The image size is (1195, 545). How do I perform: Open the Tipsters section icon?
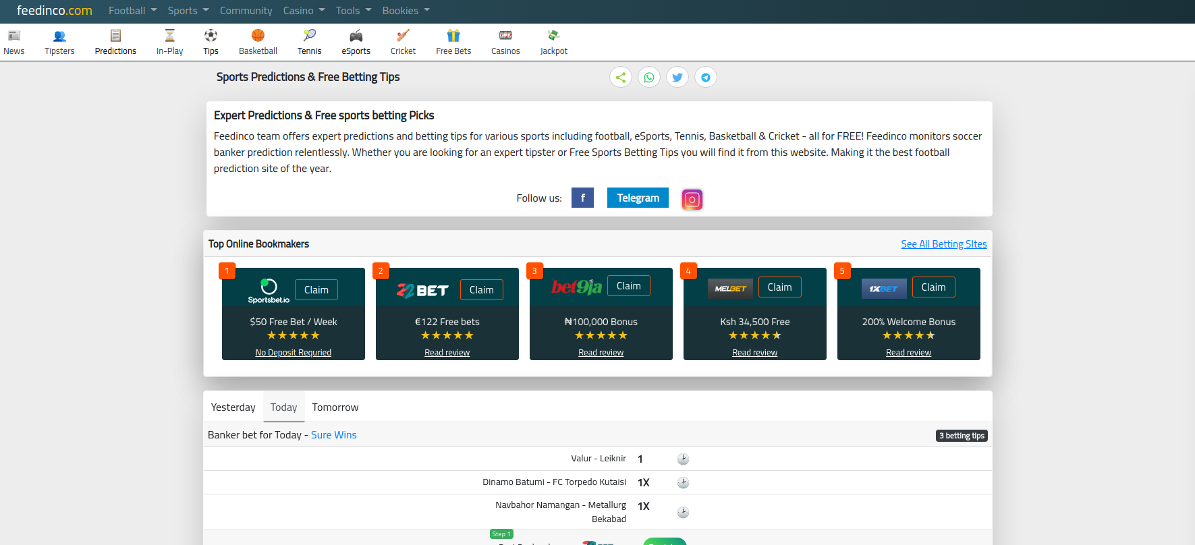[x=59, y=36]
